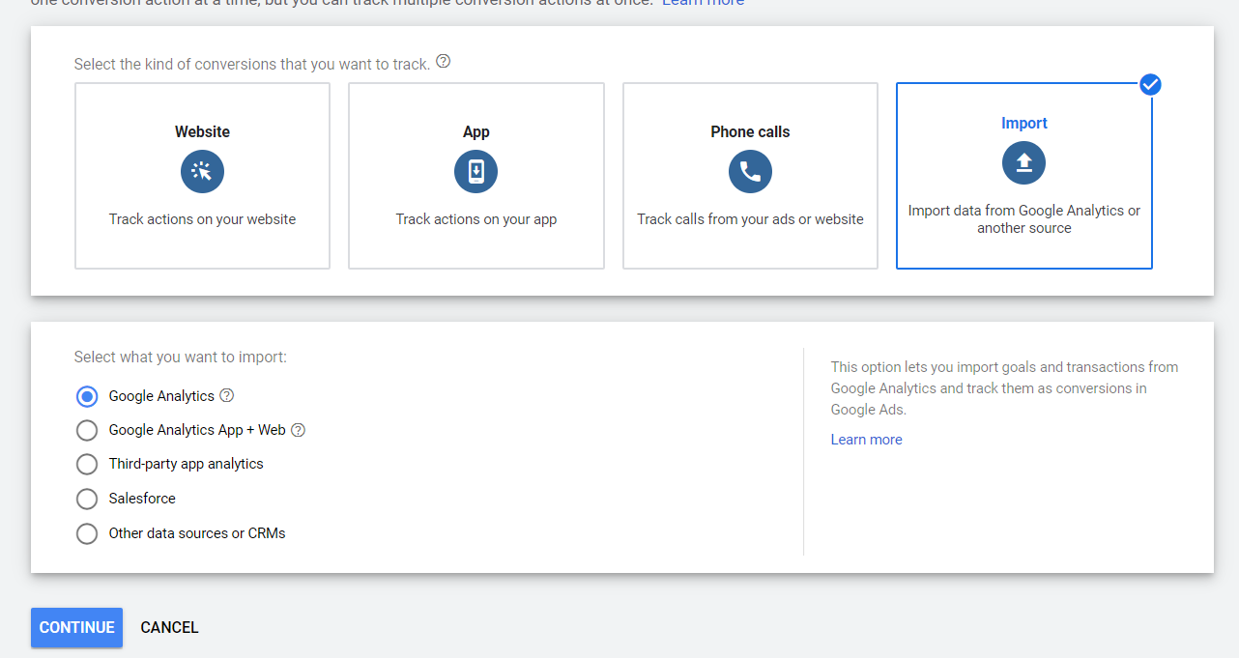Choose the Salesforce radio option

(x=87, y=499)
